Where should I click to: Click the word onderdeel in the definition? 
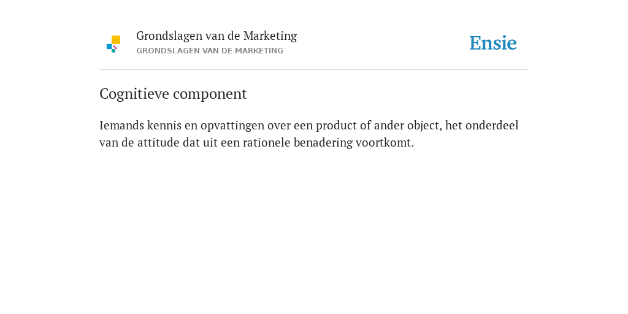pyautogui.click(x=492, y=125)
